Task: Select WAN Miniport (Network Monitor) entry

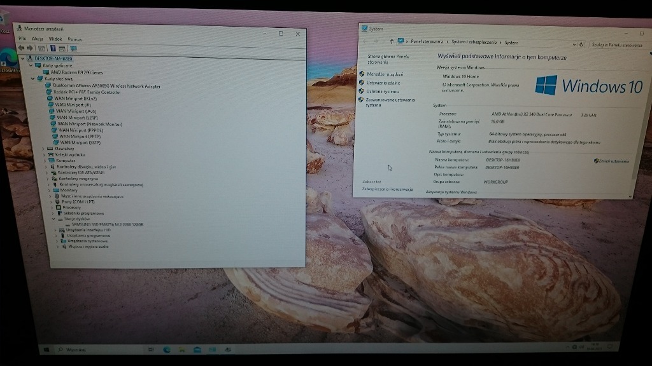Action: 90,124
